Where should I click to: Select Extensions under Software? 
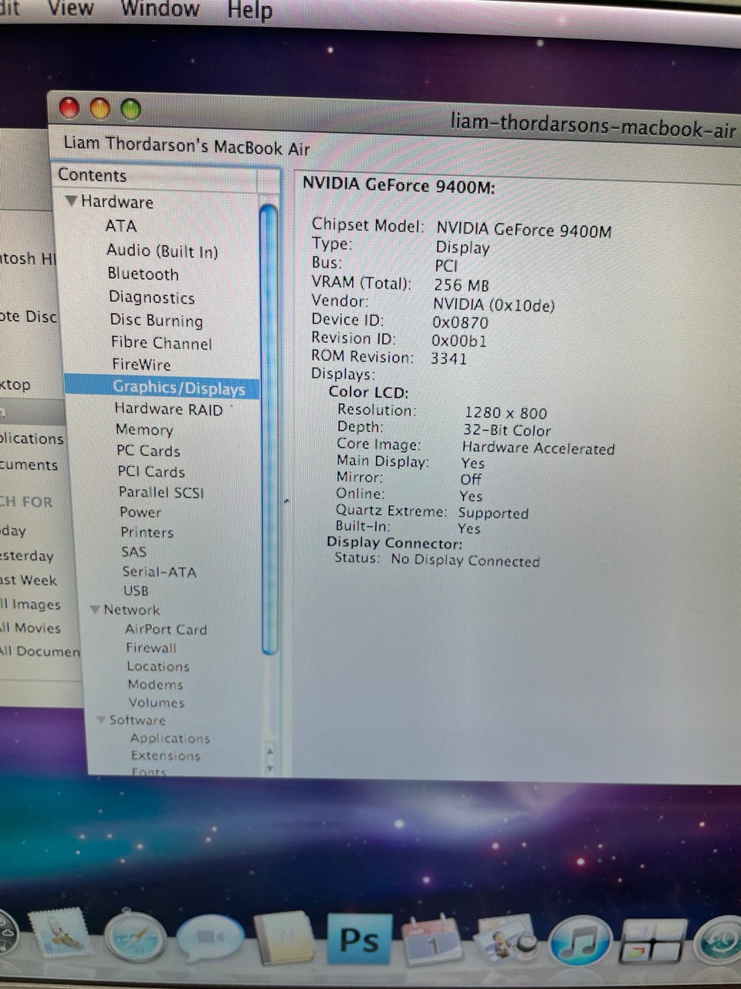pyautogui.click(x=165, y=755)
